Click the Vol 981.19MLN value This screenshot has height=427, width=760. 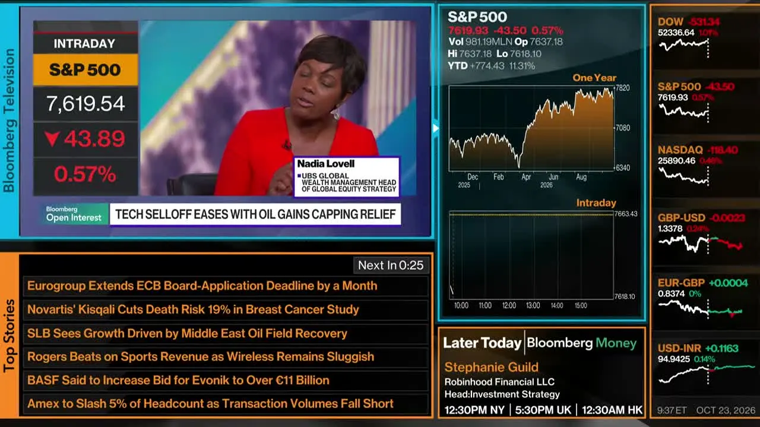[x=480, y=42]
